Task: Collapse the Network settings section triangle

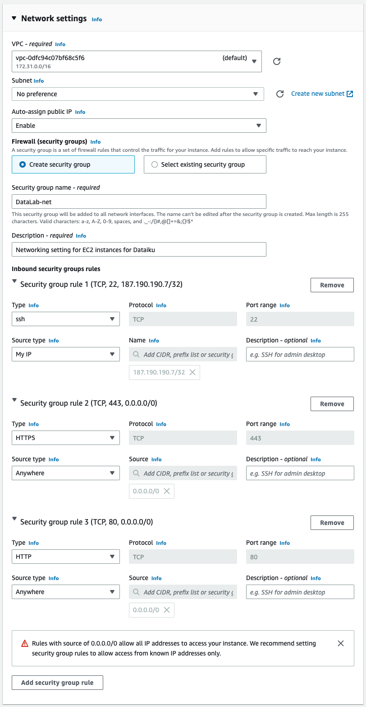Action: tap(14, 19)
